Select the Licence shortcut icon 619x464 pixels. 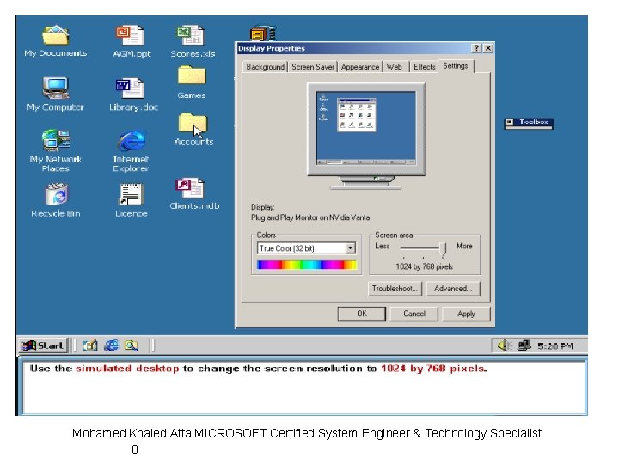coord(131,200)
